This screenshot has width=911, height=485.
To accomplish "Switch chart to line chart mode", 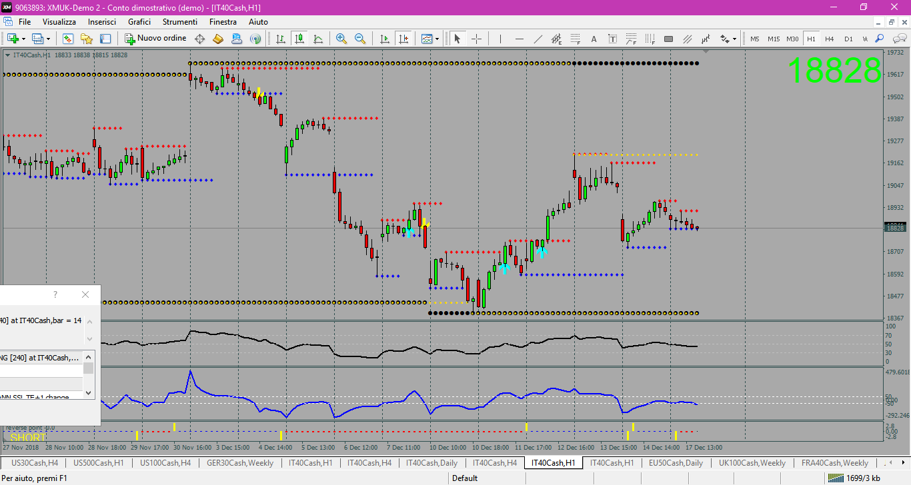I will 318,39.
